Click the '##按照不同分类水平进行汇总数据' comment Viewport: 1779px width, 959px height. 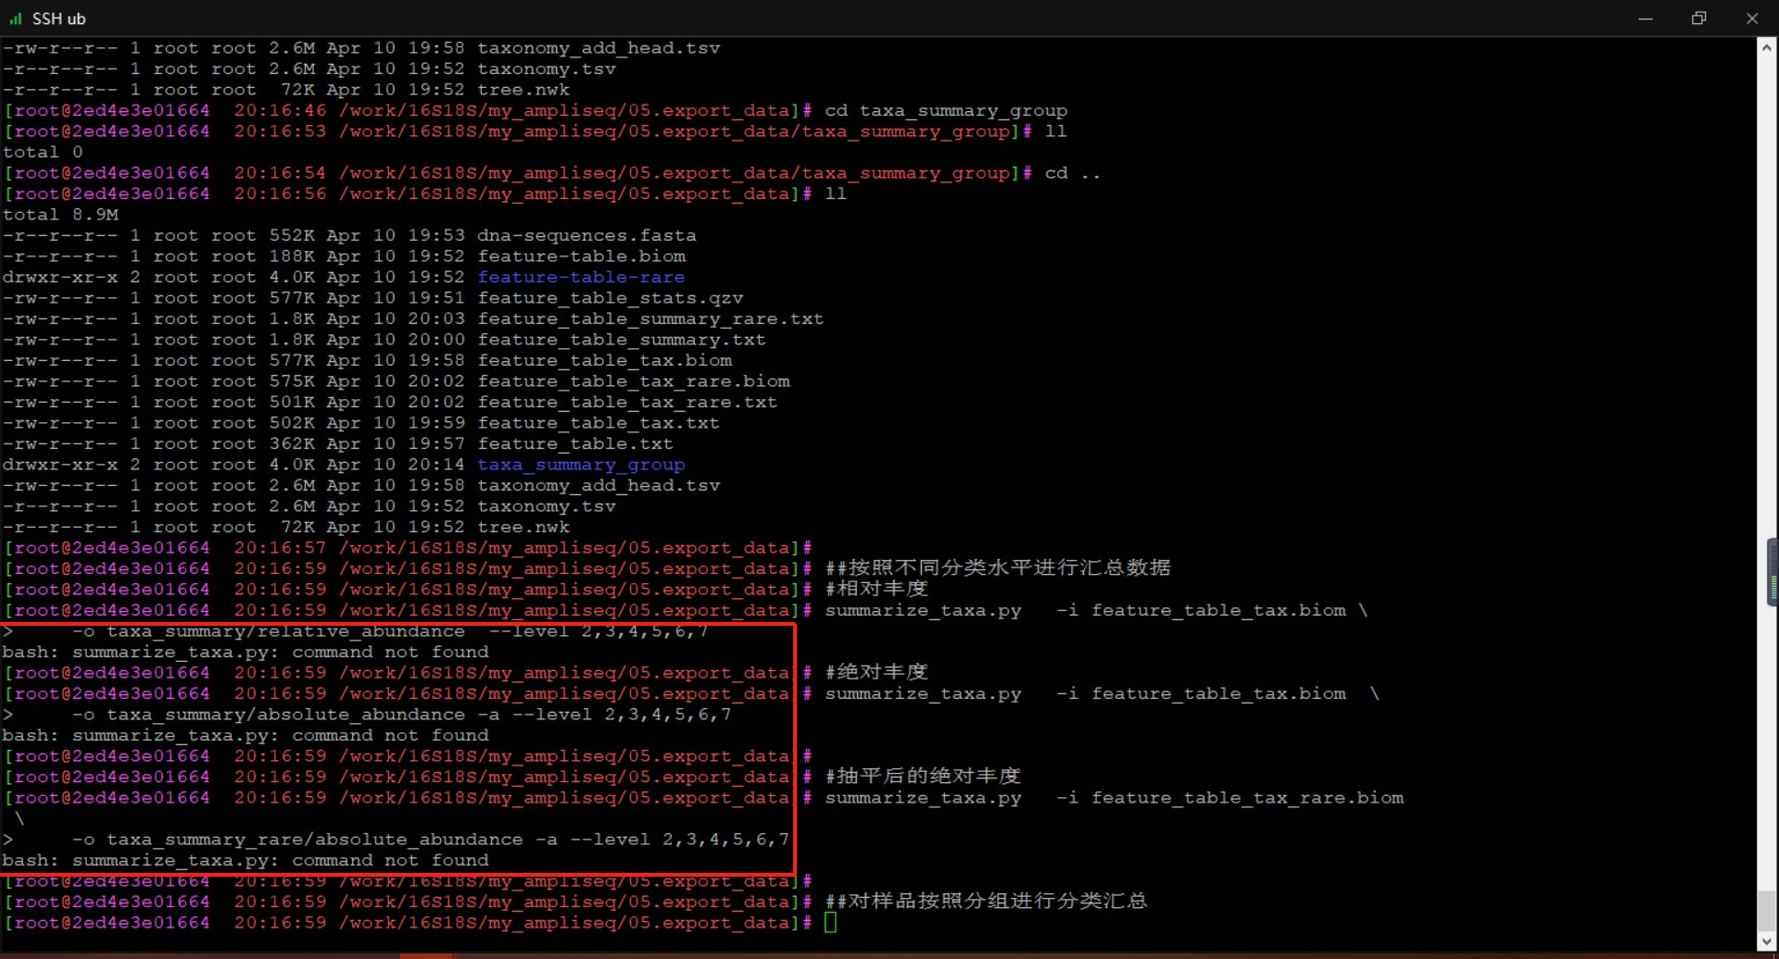coord(998,567)
